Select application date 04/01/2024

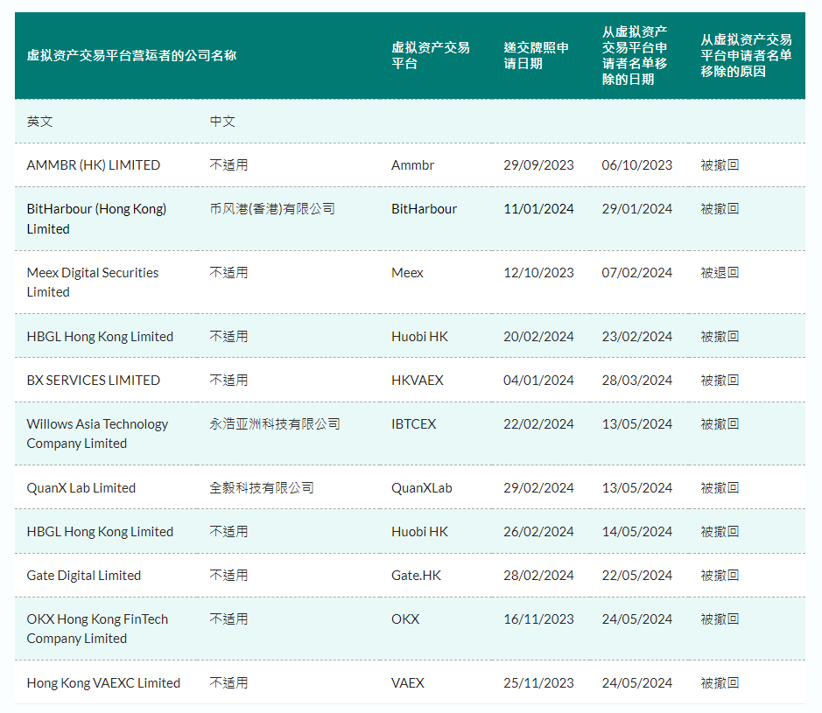click(x=538, y=381)
